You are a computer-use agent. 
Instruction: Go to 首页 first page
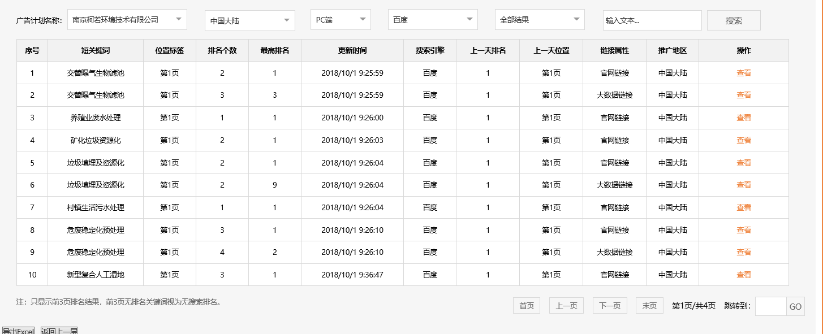[526, 305]
